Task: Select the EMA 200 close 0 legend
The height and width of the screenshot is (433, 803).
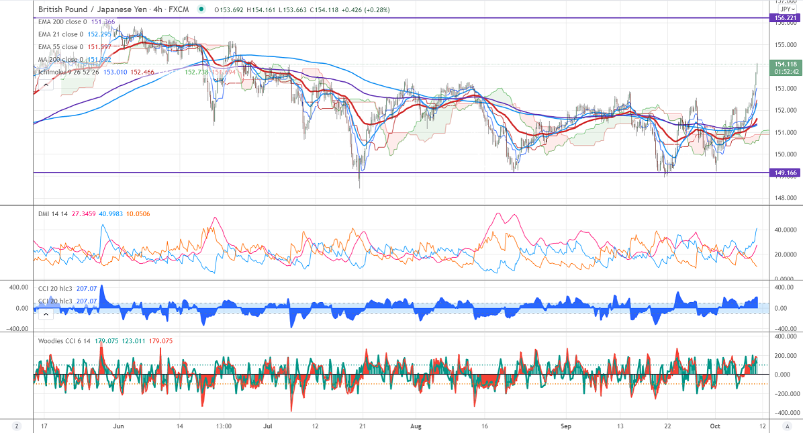Action: pos(62,22)
